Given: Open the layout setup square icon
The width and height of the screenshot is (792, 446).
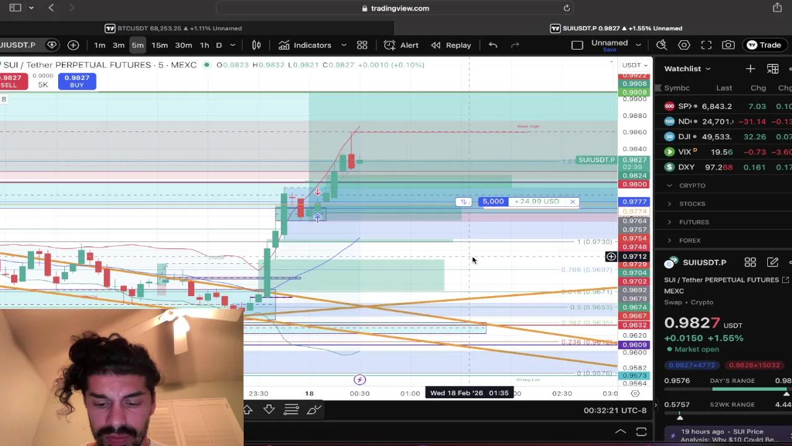Looking at the screenshot, I should pos(577,45).
